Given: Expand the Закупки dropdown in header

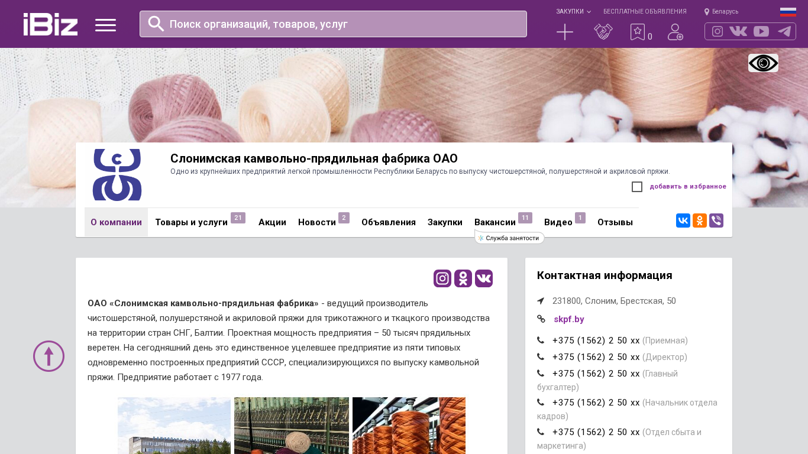Looking at the screenshot, I should pos(573,11).
